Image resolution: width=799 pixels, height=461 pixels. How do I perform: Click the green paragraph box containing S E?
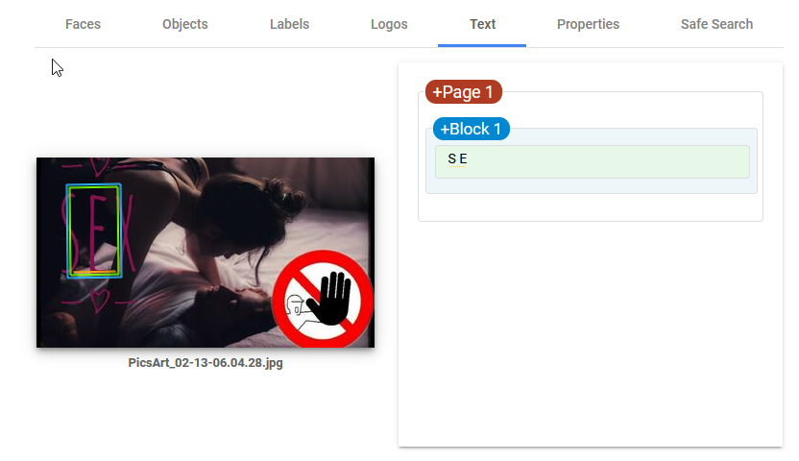click(x=593, y=162)
